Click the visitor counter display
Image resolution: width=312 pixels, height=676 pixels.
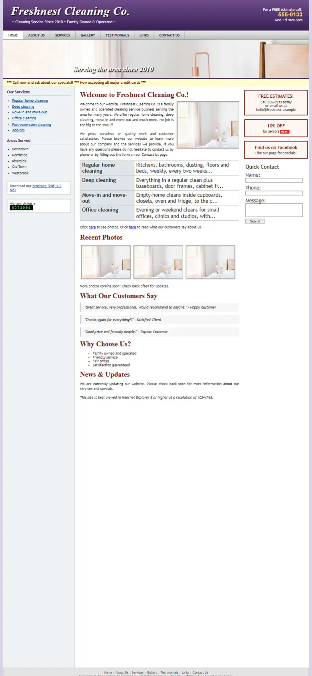pos(21,208)
